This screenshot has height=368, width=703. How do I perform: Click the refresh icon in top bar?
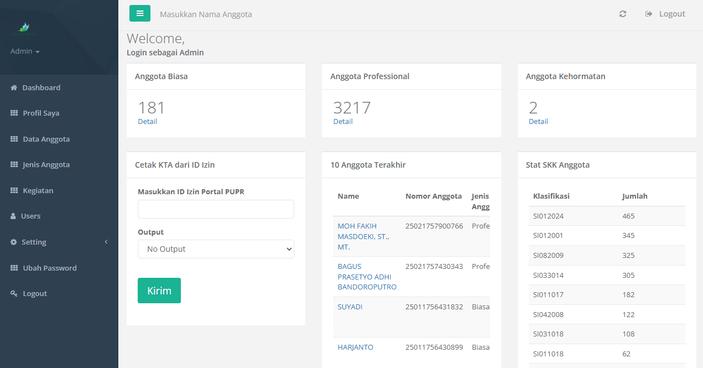tap(623, 14)
